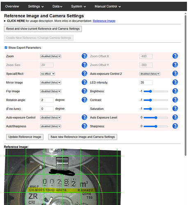
Task: Click the Zoom Offset X input field
Action: pos(146,56)
